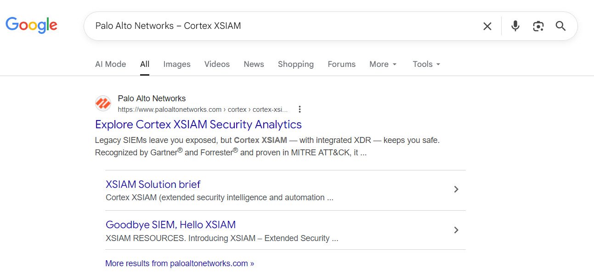Click More results from paloaltonetworks.com

[x=179, y=263]
